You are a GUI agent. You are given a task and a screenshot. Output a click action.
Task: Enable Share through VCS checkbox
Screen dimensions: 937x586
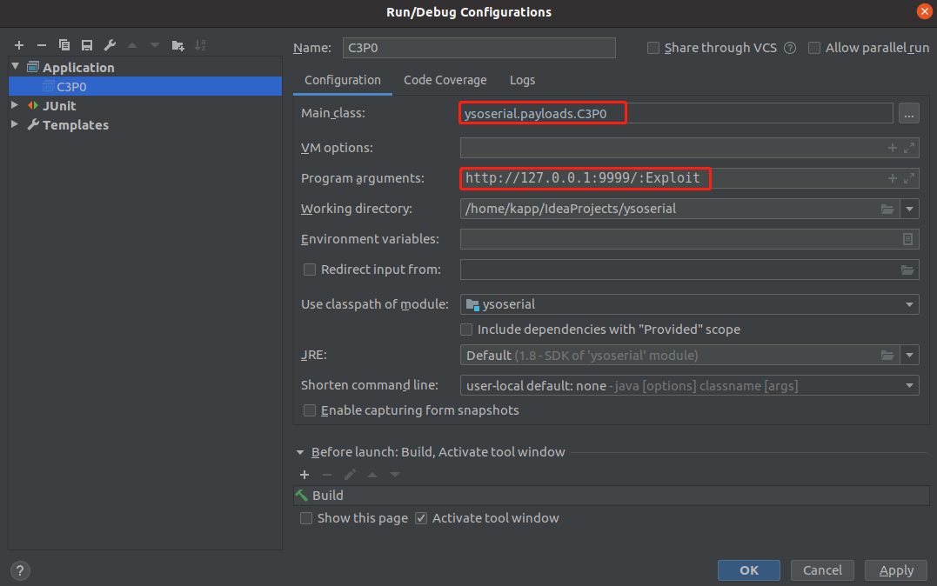[x=653, y=48]
